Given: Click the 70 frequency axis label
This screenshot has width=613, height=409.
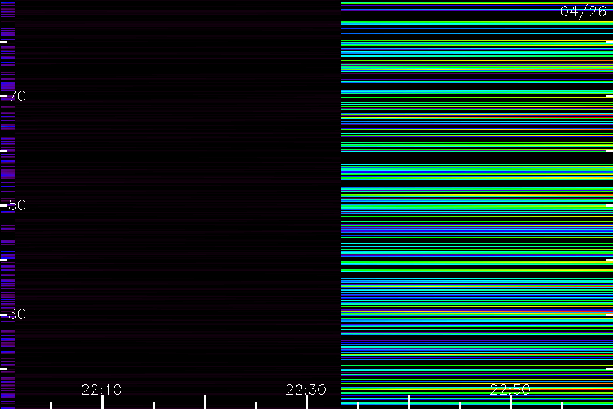Looking at the screenshot, I should tap(17, 95).
